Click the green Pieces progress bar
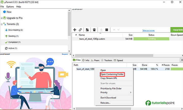The height and width of the screenshot is (110, 183). tap(177, 69)
